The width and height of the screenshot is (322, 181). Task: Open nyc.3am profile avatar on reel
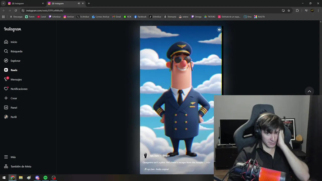pyautogui.click(x=145, y=156)
